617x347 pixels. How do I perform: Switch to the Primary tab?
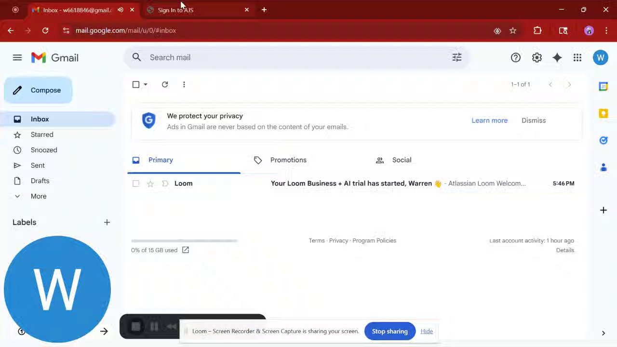(x=184, y=160)
